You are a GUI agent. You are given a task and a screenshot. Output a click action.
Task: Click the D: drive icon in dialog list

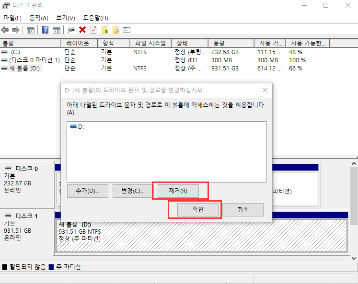point(73,126)
